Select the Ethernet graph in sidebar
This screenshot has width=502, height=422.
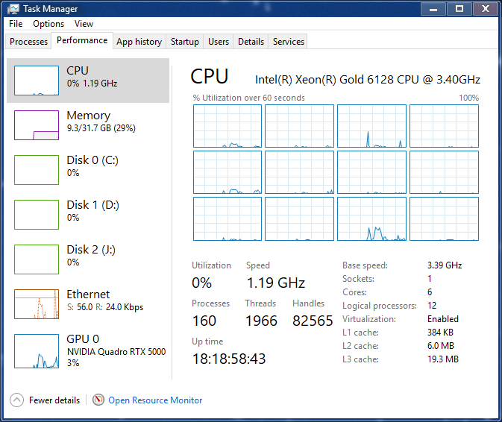point(37,304)
